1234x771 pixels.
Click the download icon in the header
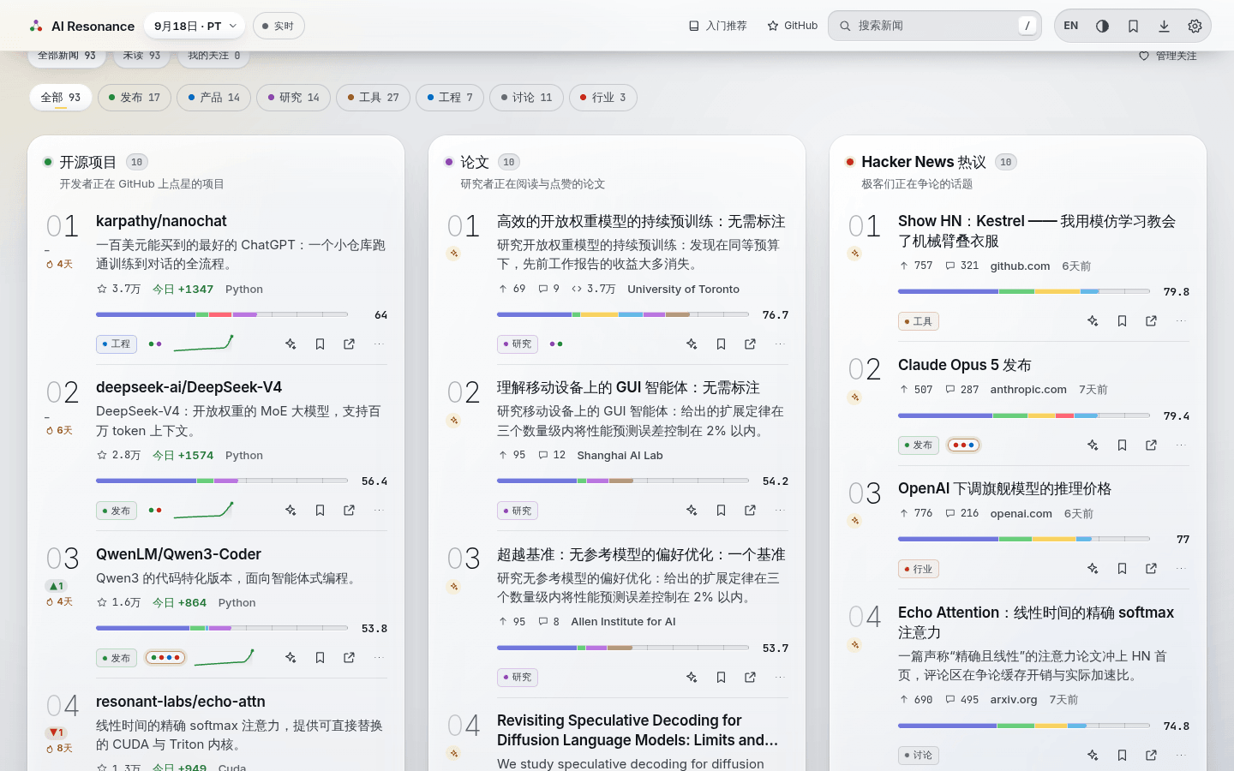click(1164, 26)
